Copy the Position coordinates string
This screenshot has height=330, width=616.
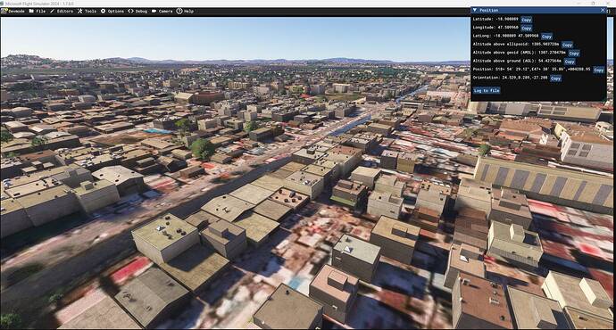pos(598,70)
